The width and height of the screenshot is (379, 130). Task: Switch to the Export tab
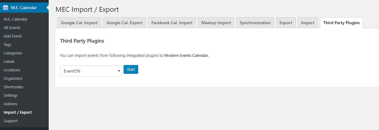click(286, 23)
